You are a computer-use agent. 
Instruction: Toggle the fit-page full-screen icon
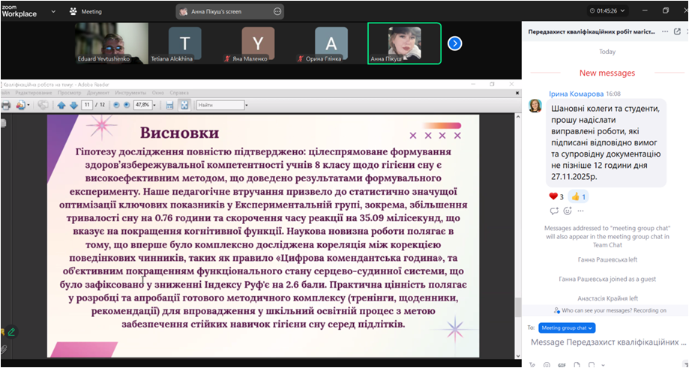pos(184,105)
